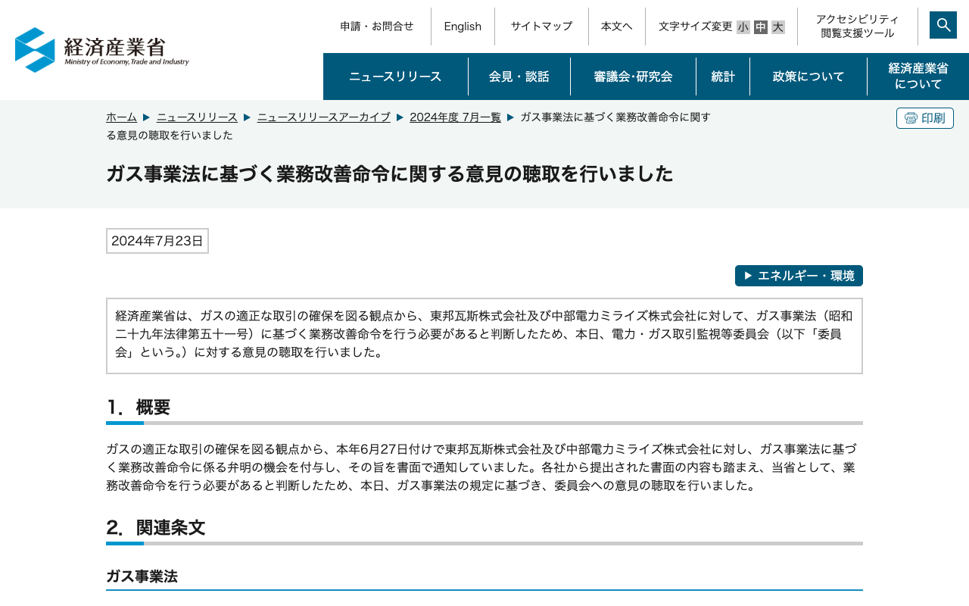
Task: Open 2024年度 7月一覧 breadcrumb
Action: pyautogui.click(x=455, y=117)
